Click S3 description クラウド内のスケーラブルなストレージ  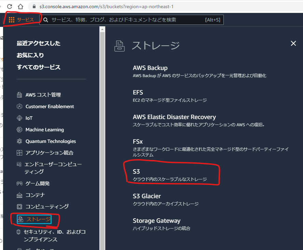click(170, 179)
